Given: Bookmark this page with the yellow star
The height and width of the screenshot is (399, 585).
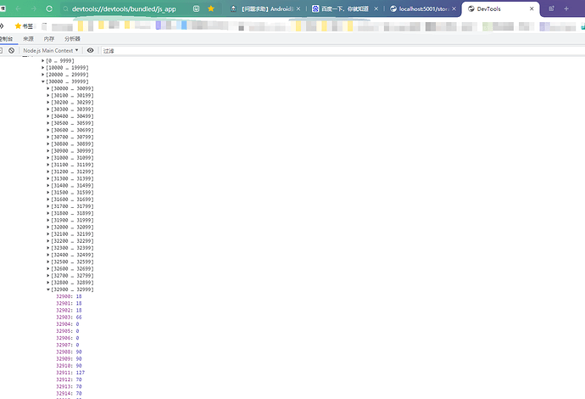Looking at the screenshot, I should (211, 8).
